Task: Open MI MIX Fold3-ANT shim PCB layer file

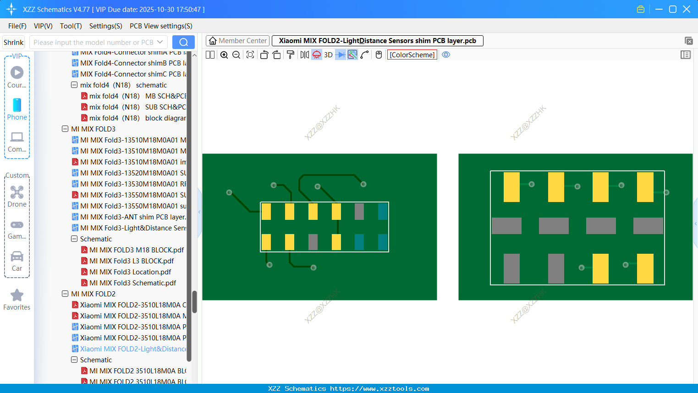Action: click(x=129, y=217)
